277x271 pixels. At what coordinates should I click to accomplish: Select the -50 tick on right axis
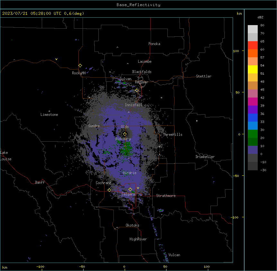236,176
